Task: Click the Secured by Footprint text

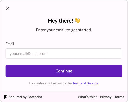Action: click(x=25, y=97)
